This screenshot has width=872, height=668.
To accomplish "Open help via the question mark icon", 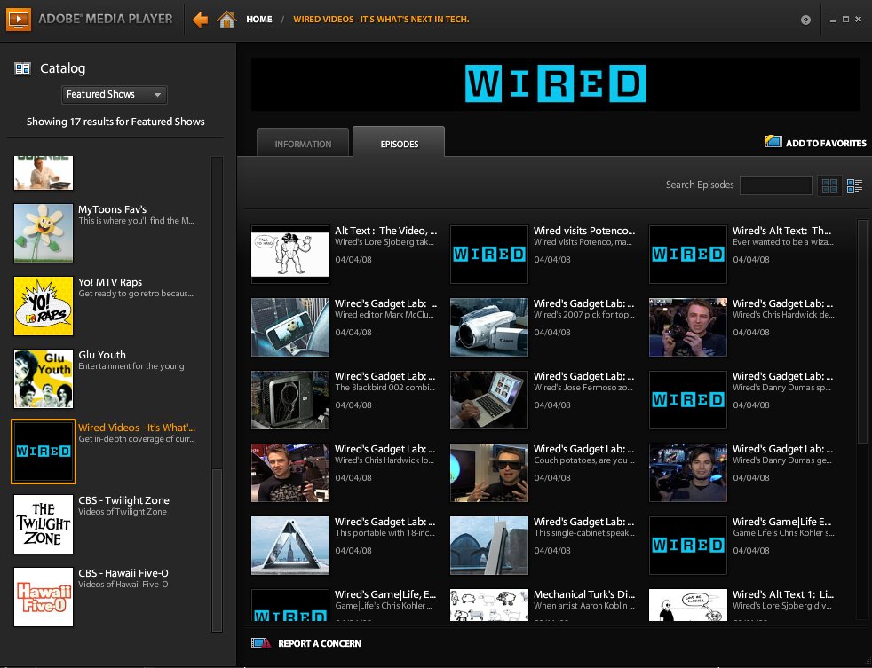I will (x=805, y=18).
